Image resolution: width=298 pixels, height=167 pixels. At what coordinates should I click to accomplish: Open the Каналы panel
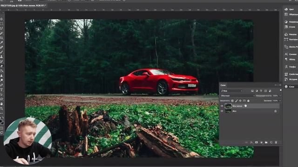[x=291, y=34]
